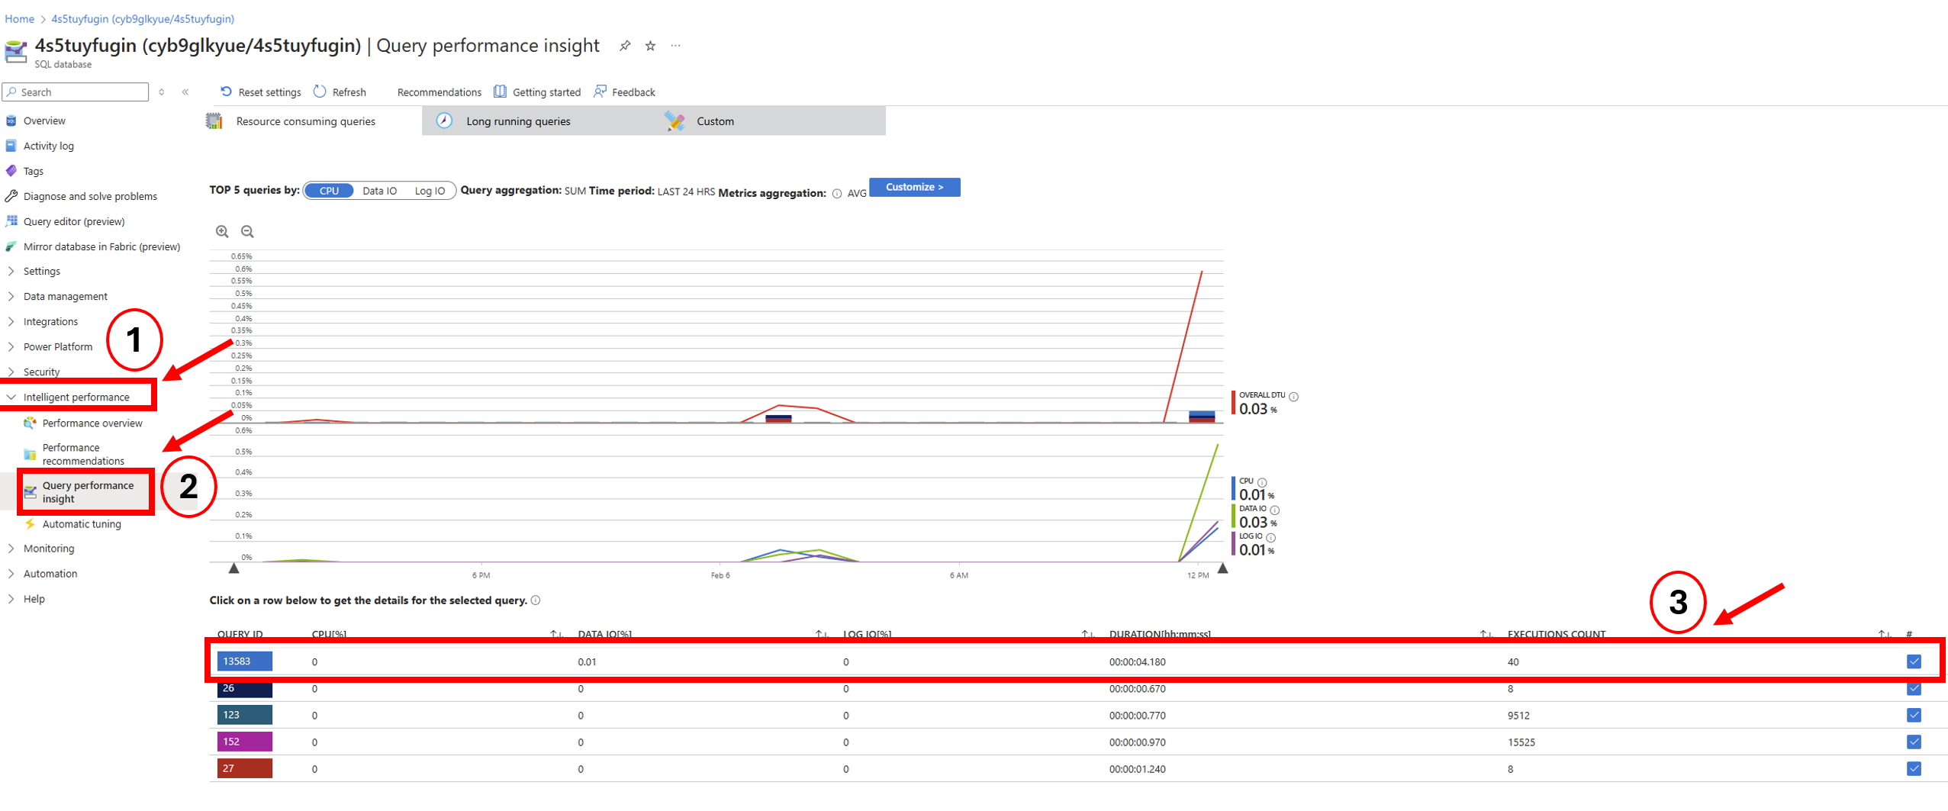Pin this page using the pin icon
The width and height of the screenshot is (1948, 811).
pos(625,46)
